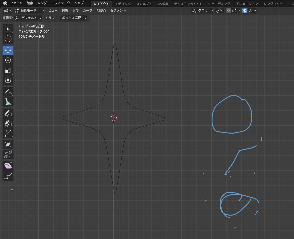Disable proportional editing toggle
The height and width of the screenshot is (239, 294).
[245, 11]
